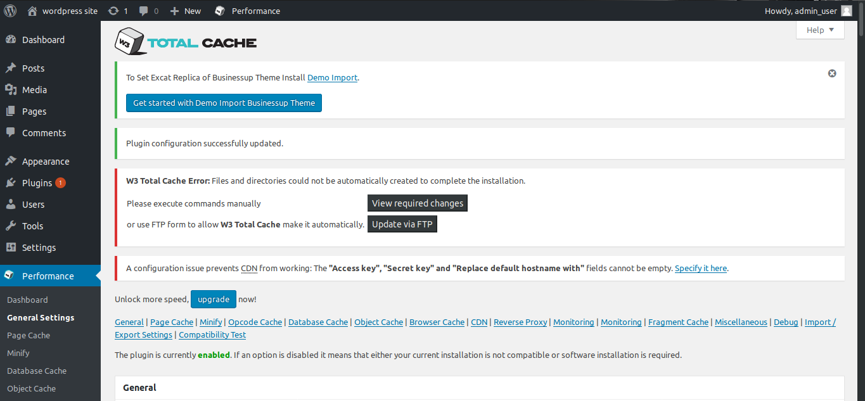Expand the Help dropdown tab
The image size is (865, 401).
(820, 30)
